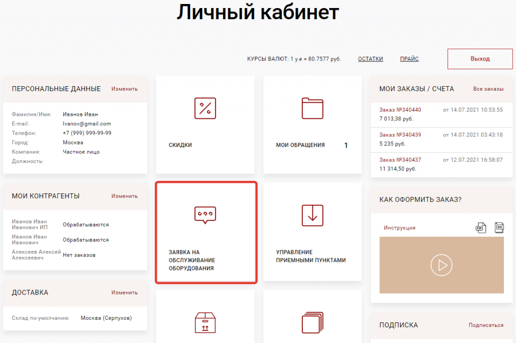Click the name Иванов Иван

(80, 114)
